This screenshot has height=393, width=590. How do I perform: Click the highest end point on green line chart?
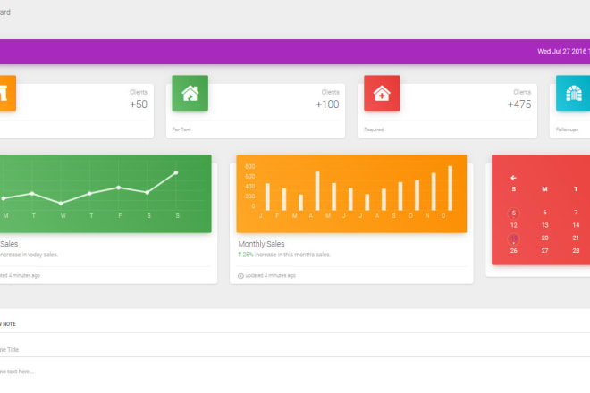tap(176, 172)
